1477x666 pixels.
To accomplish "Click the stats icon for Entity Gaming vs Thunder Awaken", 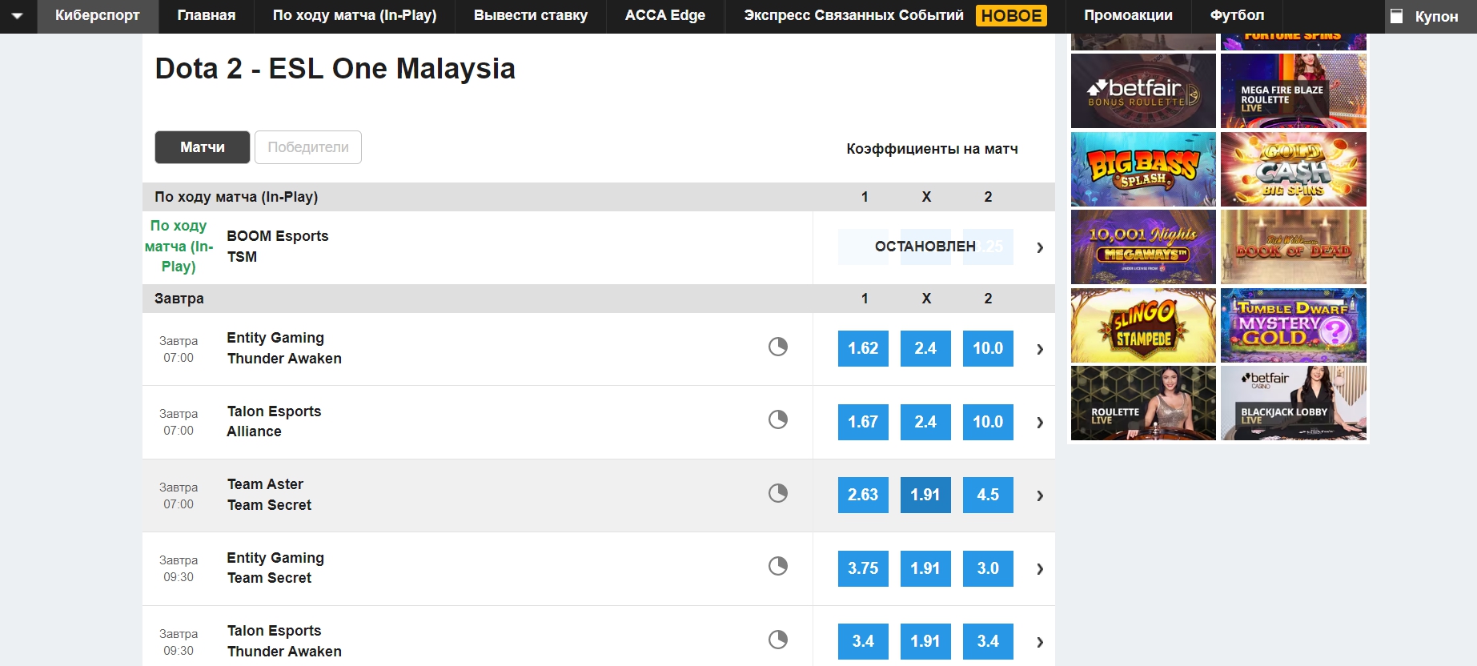I will coord(777,347).
